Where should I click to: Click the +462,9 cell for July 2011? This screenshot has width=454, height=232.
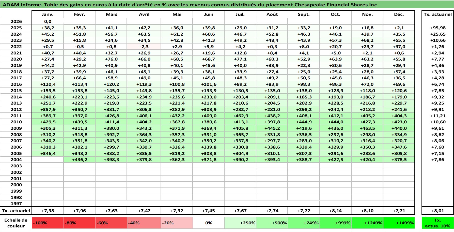pos(240,116)
